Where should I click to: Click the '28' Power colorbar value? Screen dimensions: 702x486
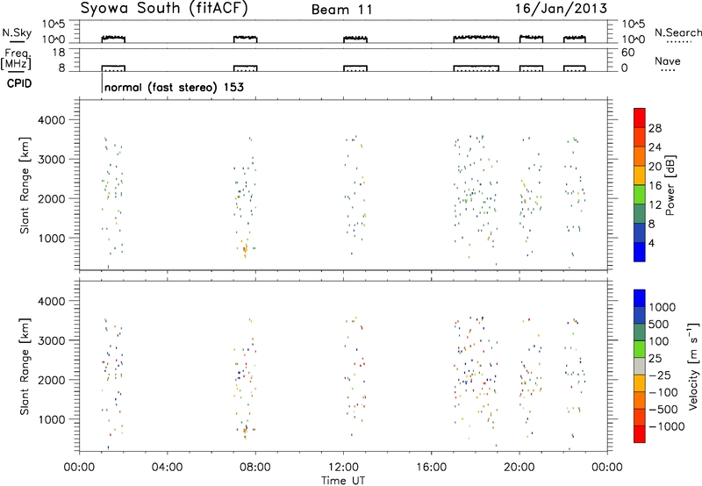(655, 128)
